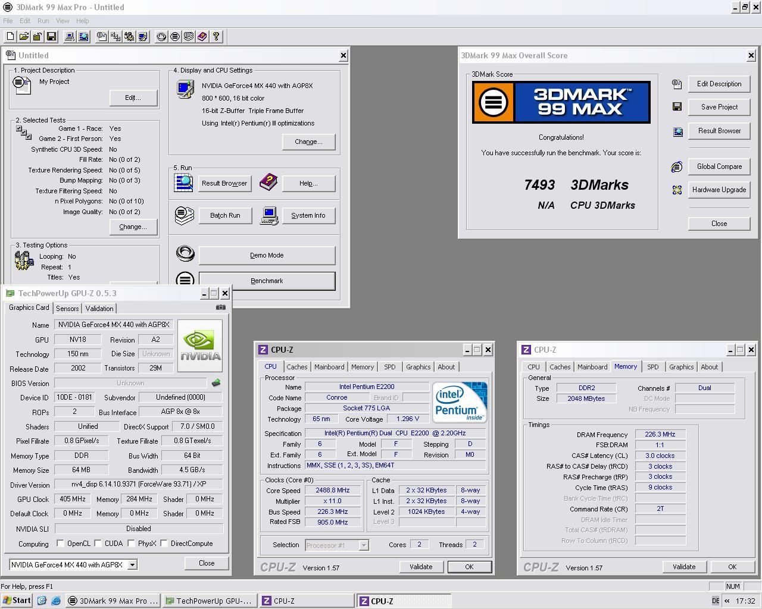Switch to Sensors tab in GPU-Z
762x609 pixels.
[x=67, y=308]
